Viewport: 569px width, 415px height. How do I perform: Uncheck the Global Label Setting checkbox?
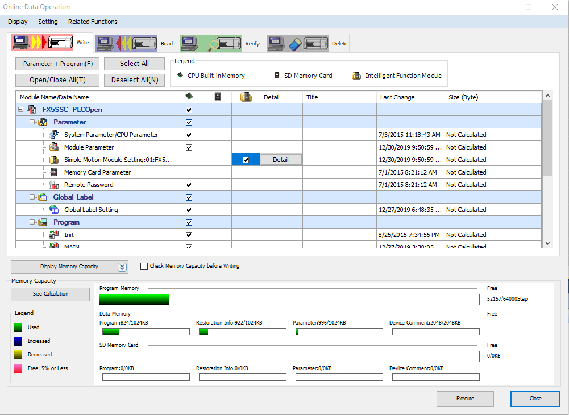click(189, 210)
